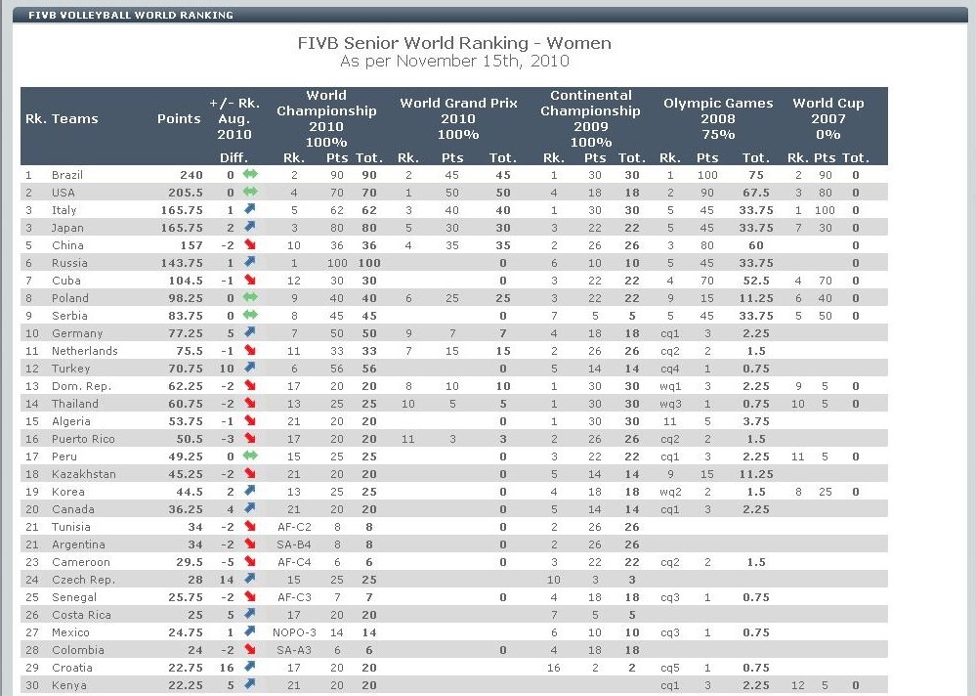Click the red down arrow in Cameroon's row

[249, 562]
